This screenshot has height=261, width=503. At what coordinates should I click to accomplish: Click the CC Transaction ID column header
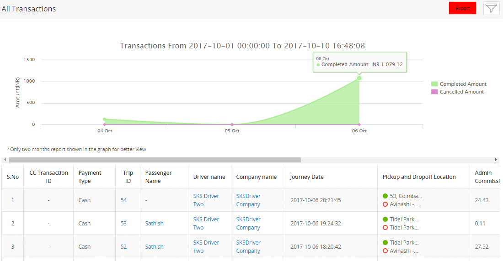coord(49,177)
